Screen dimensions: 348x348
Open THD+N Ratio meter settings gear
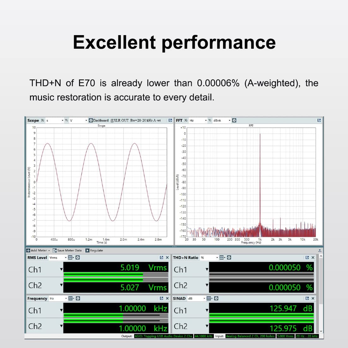click(229, 258)
